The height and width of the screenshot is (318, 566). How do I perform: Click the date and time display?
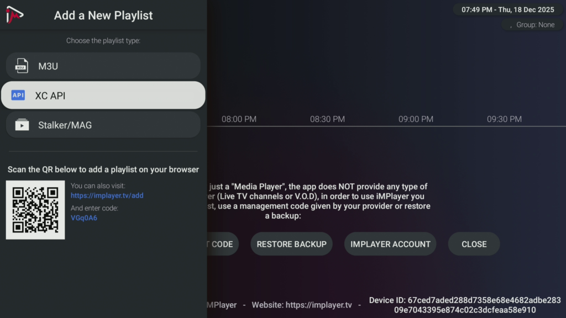(x=507, y=10)
